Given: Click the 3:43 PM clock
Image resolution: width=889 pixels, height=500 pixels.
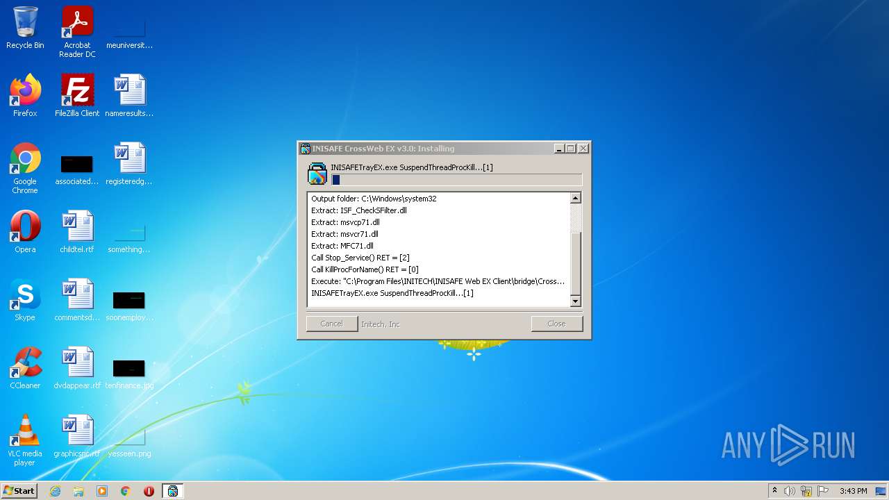Looking at the screenshot, I should [x=853, y=491].
